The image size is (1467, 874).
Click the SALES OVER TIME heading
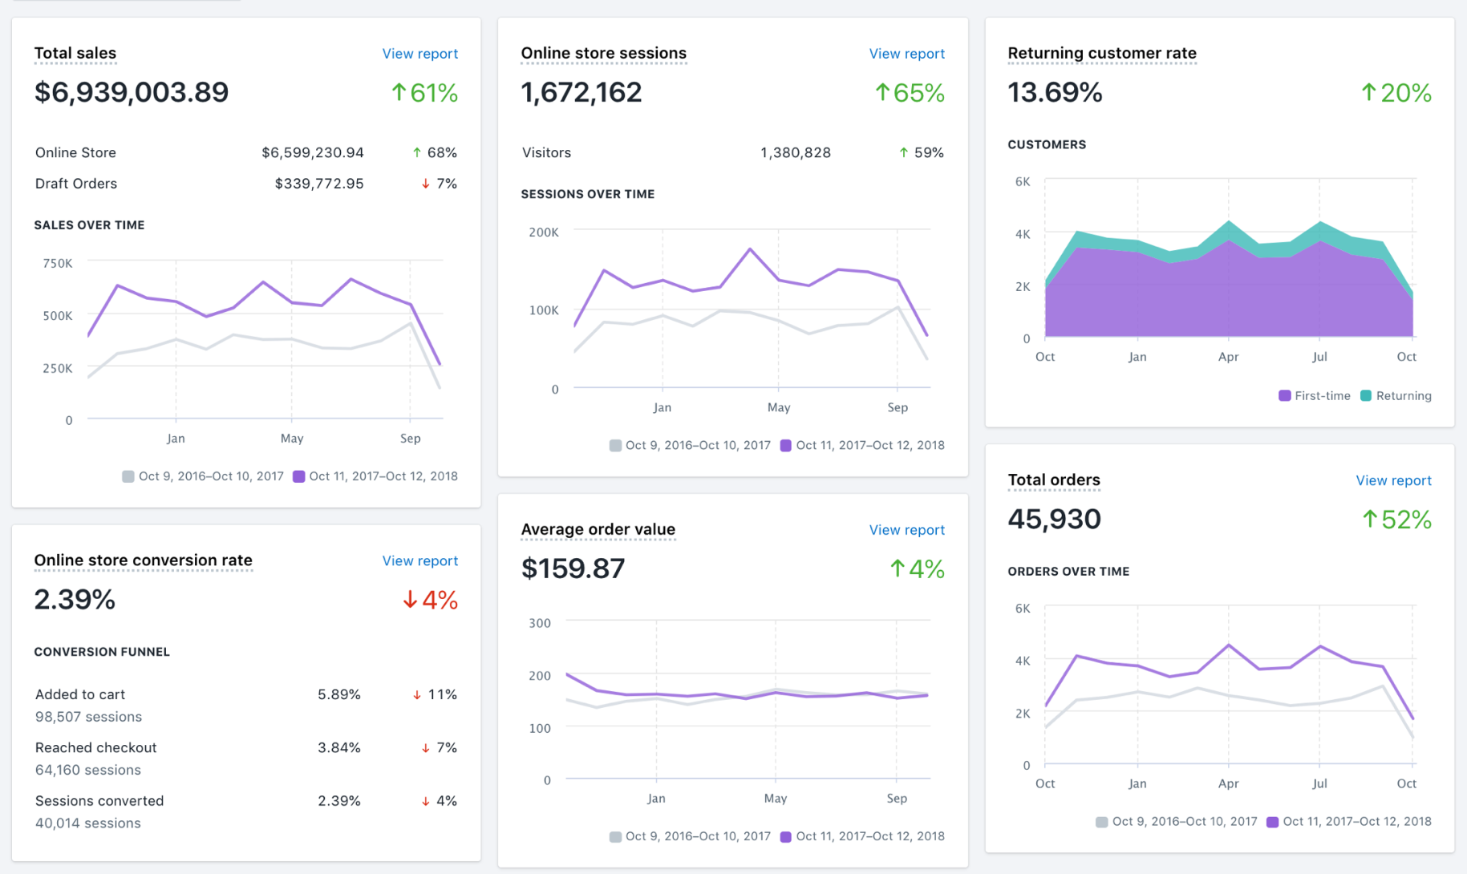[x=89, y=225]
